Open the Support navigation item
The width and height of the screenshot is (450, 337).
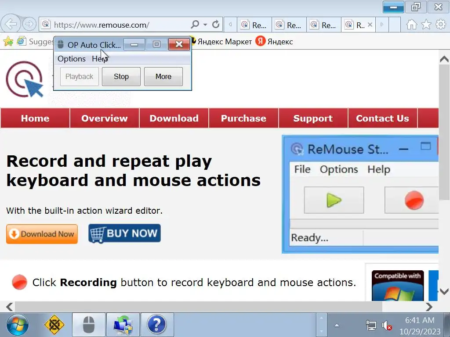coord(313,118)
